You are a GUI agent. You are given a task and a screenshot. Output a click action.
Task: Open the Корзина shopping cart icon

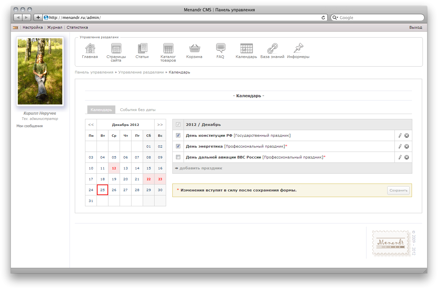[x=194, y=49]
